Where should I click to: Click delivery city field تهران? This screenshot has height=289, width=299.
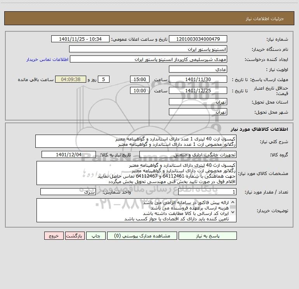pyautogui.click(x=198, y=112)
